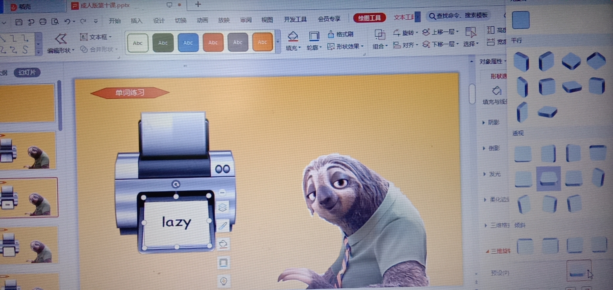
Task: Click the Text Box (文本框) icon
Action: 84,37
